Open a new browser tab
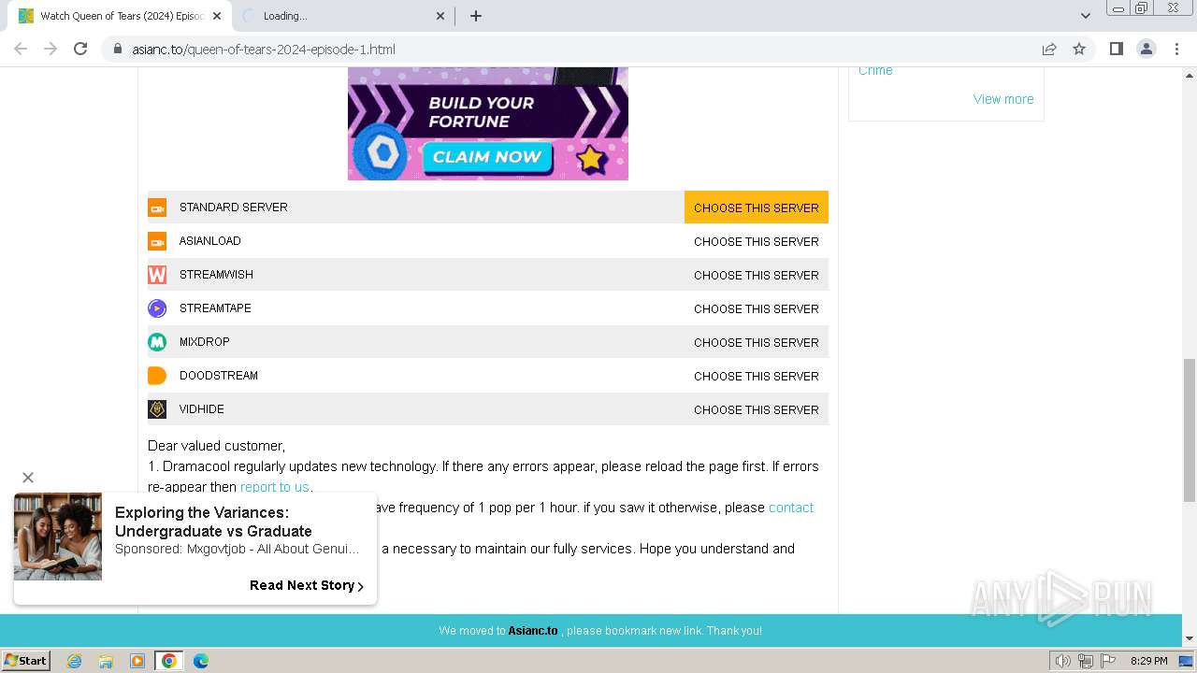The image size is (1197, 673). click(475, 16)
